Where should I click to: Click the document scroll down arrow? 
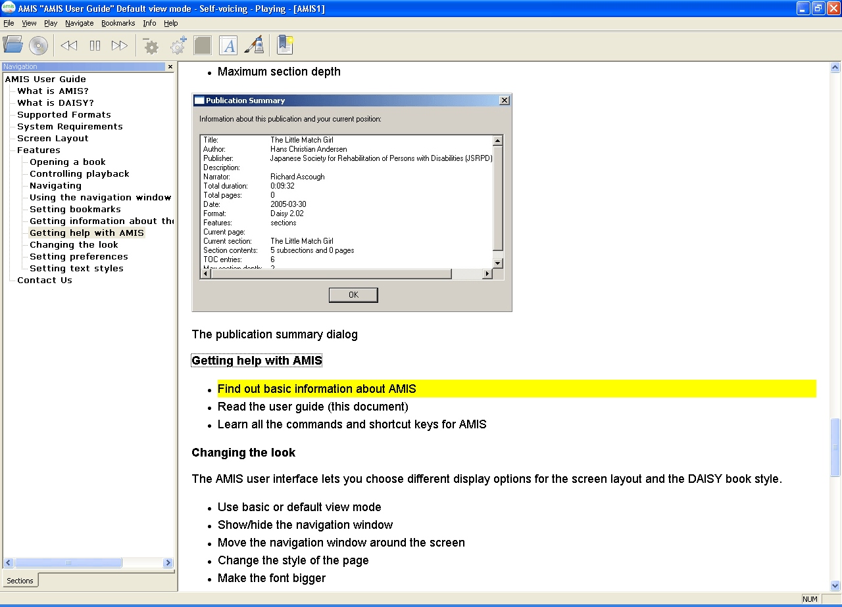tap(835, 585)
